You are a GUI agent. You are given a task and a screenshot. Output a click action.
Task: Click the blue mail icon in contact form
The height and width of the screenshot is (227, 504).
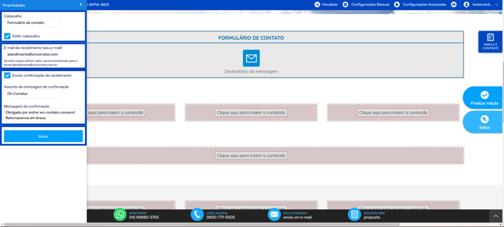pyautogui.click(x=251, y=58)
